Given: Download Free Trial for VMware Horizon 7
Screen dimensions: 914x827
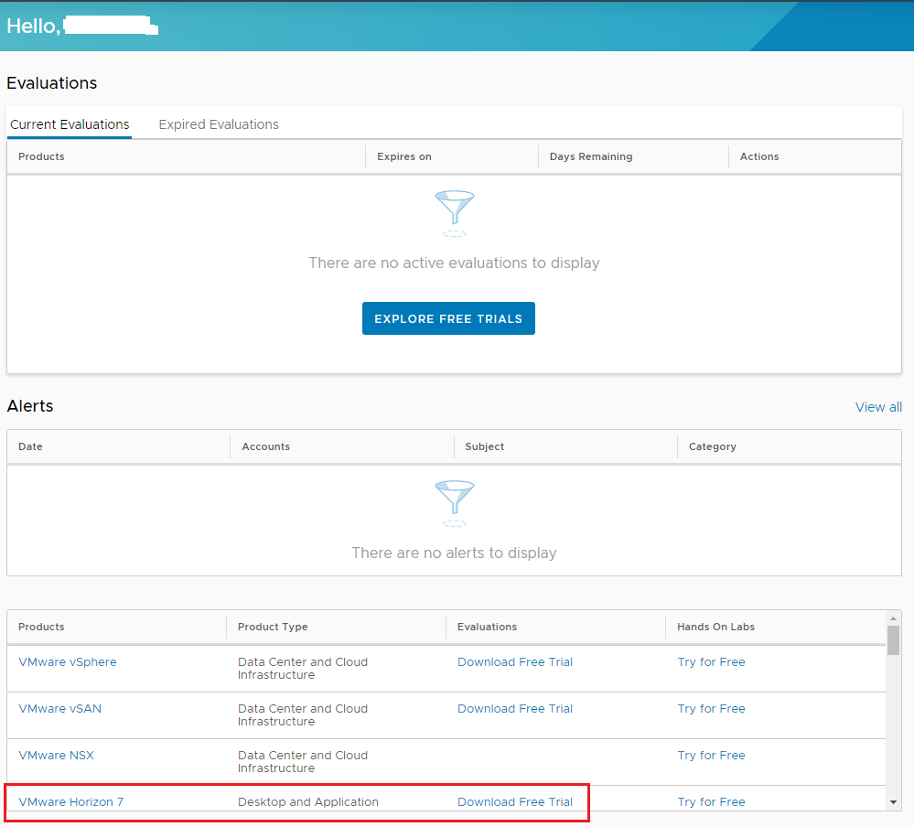Looking at the screenshot, I should 515,802.
